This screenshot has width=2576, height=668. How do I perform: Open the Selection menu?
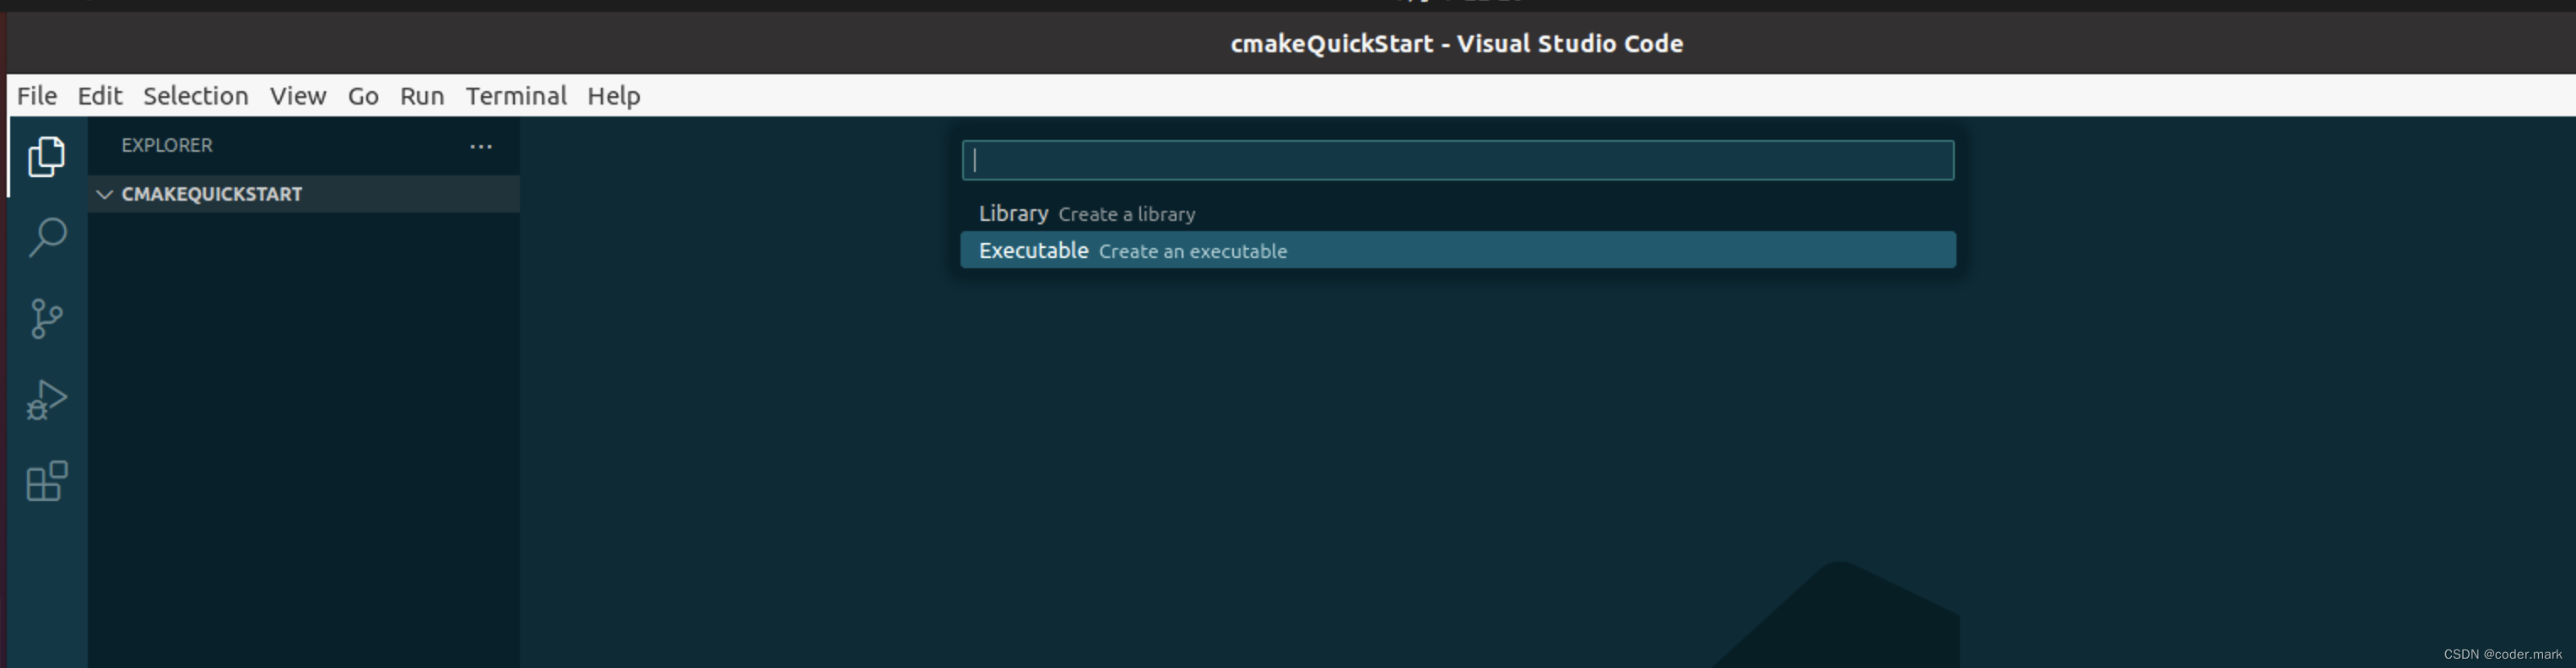pos(196,96)
